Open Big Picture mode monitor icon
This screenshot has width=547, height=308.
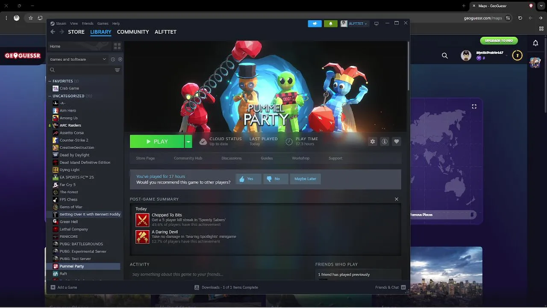(x=376, y=24)
